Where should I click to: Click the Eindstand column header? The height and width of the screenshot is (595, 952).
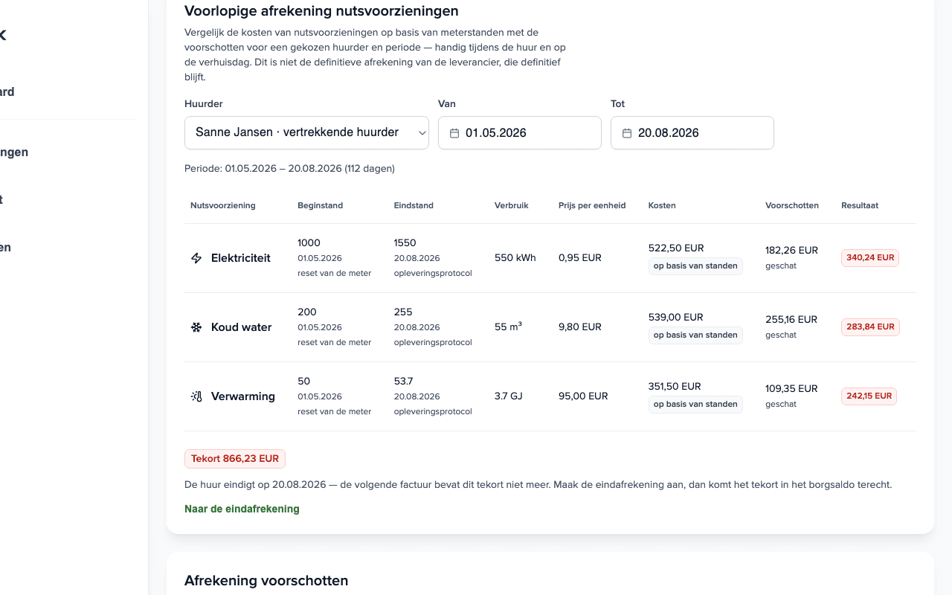coord(414,205)
